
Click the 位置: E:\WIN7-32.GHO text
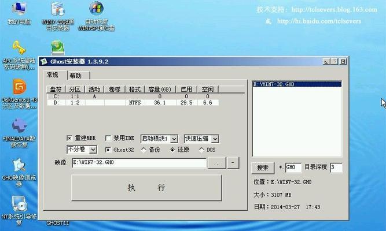click(282, 182)
